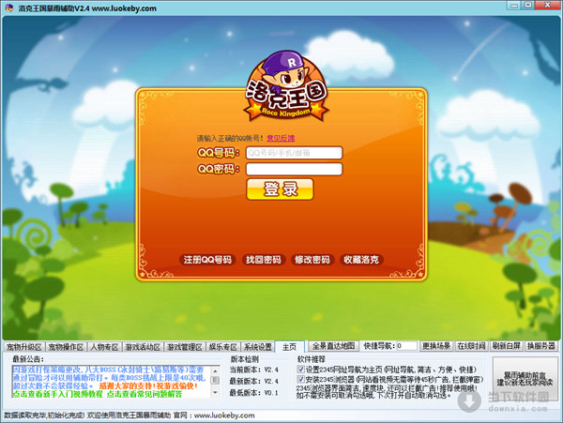Open the 意见反馈 feedback link
This screenshot has height=423, width=563.
coord(281,138)
